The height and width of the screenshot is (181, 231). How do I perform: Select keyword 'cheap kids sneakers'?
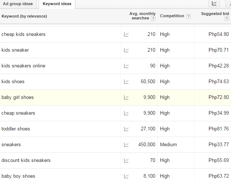tap(24, 34)
